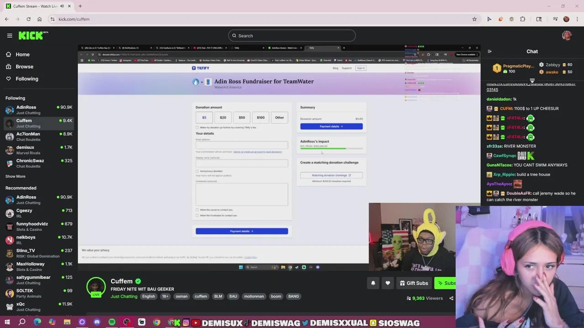584x328 pixels.
Task: Open nelkboys in Recommended list
Action: [x=39, y=240]
